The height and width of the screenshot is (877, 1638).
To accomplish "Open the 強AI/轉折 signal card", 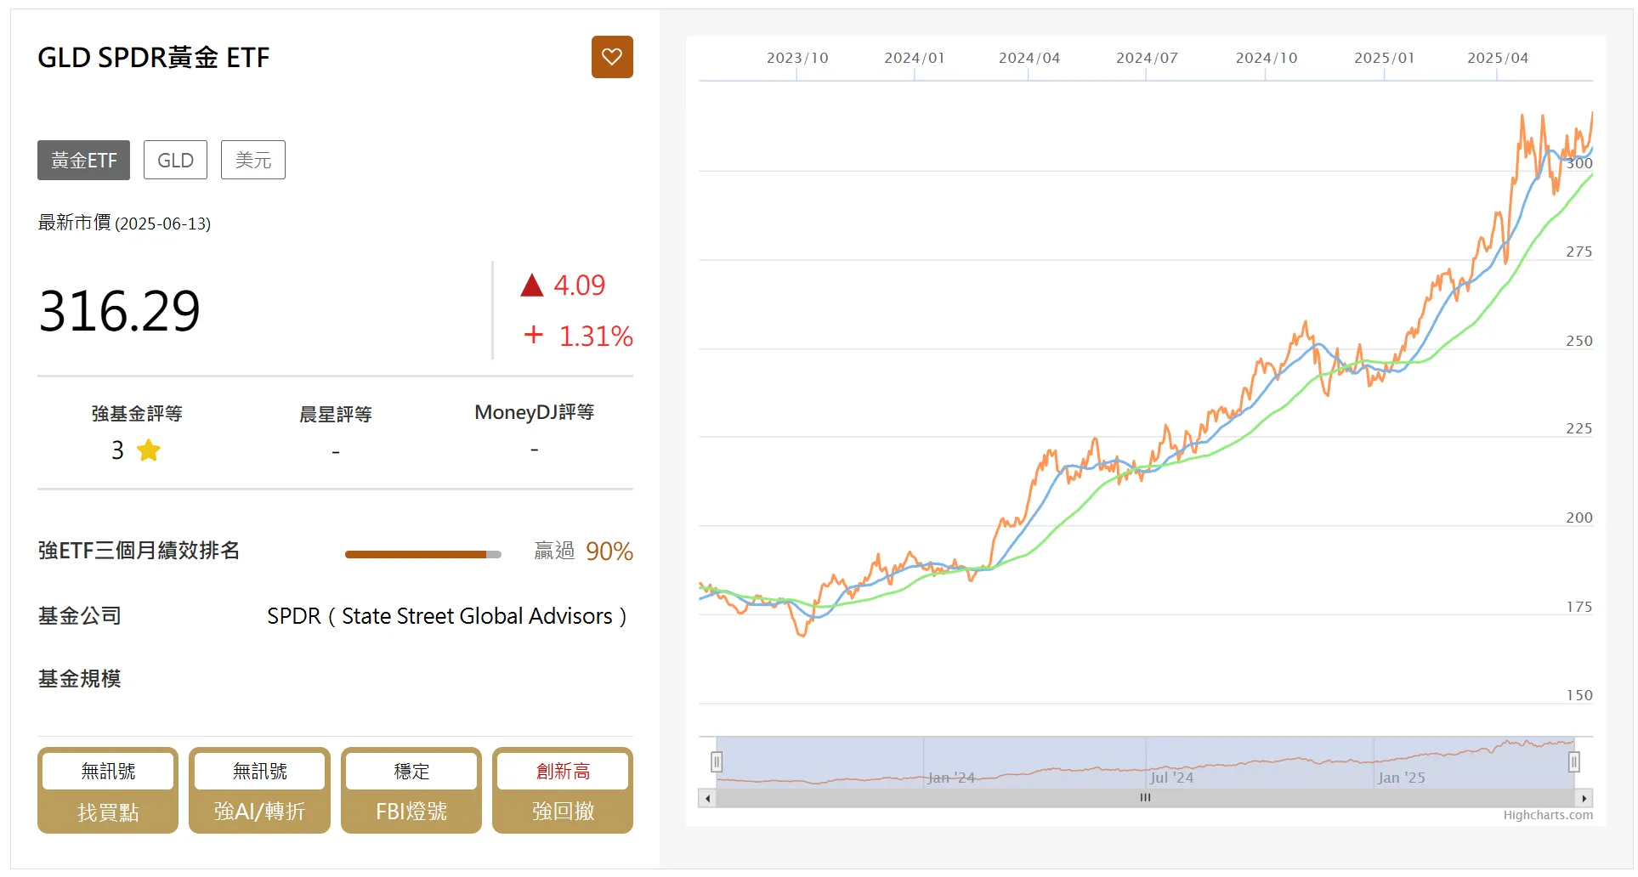I will click(x=259, y=790).
